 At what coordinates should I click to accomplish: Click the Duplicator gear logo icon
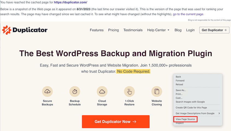pyautogui.click(x=7, y=30)
